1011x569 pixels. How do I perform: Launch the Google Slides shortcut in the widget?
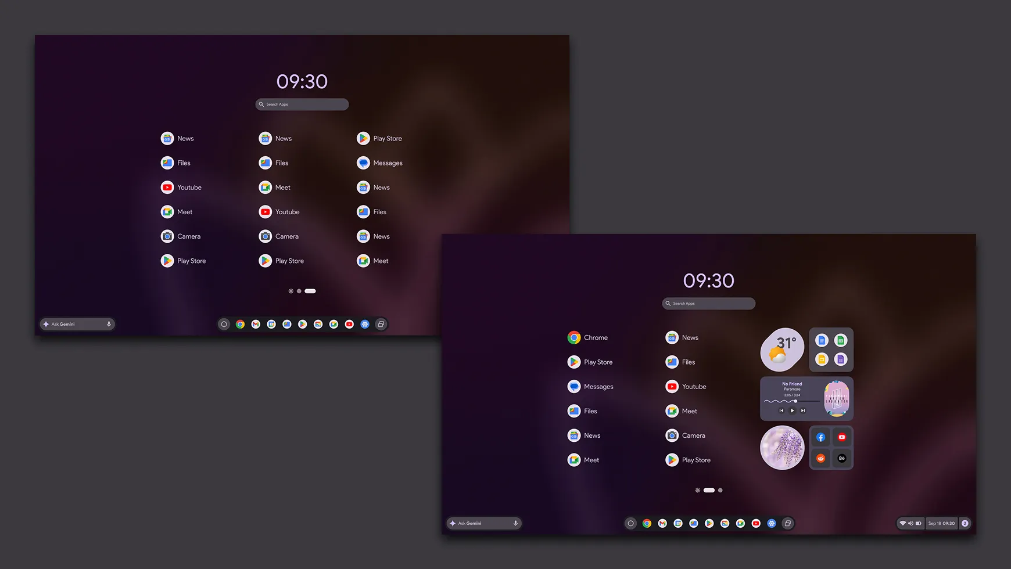822,359
